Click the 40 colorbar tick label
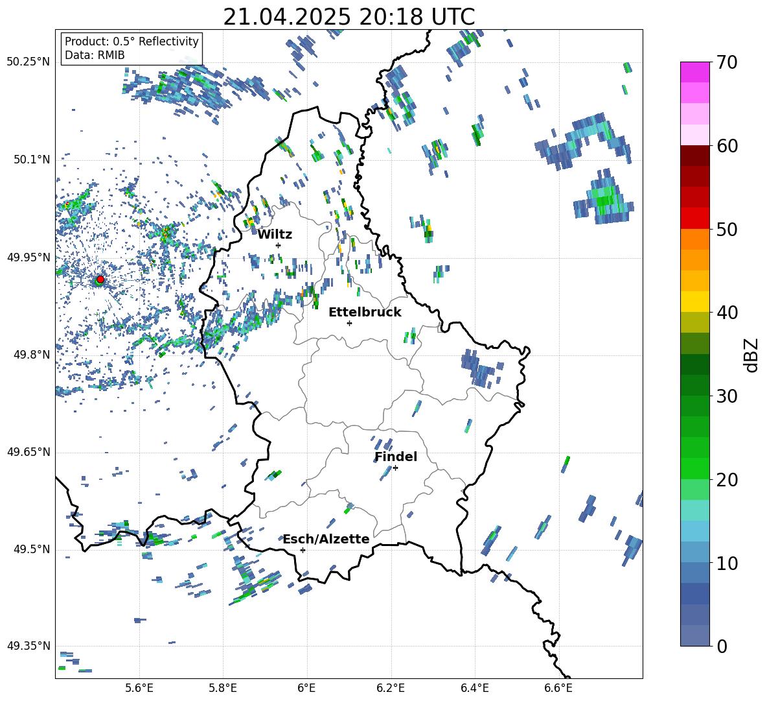 [726, 313]
